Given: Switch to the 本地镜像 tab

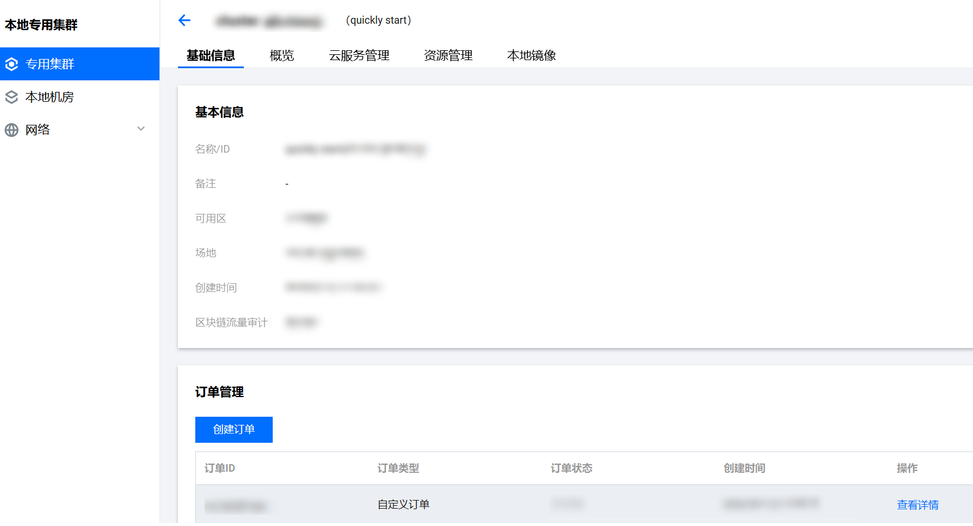Looking at the screenshot, I should point(532,55).
